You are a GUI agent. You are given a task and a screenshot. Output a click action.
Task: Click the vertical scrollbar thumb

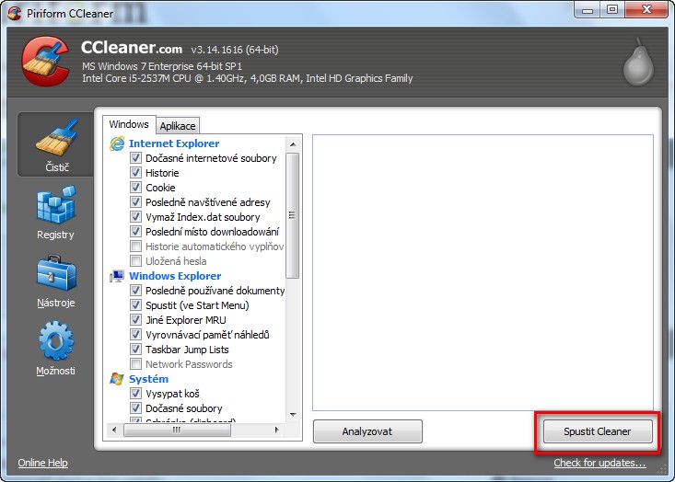[x=293, y=215]
